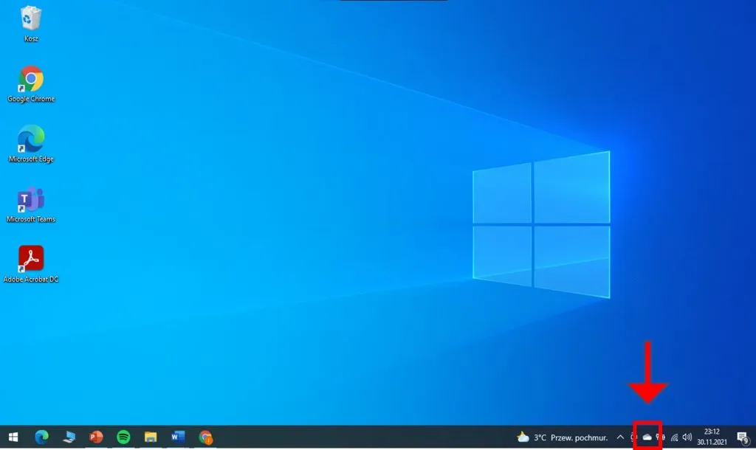Open the Wi-Fi network flyout
This screenshot has height=450, width=756.
point(674,437)
